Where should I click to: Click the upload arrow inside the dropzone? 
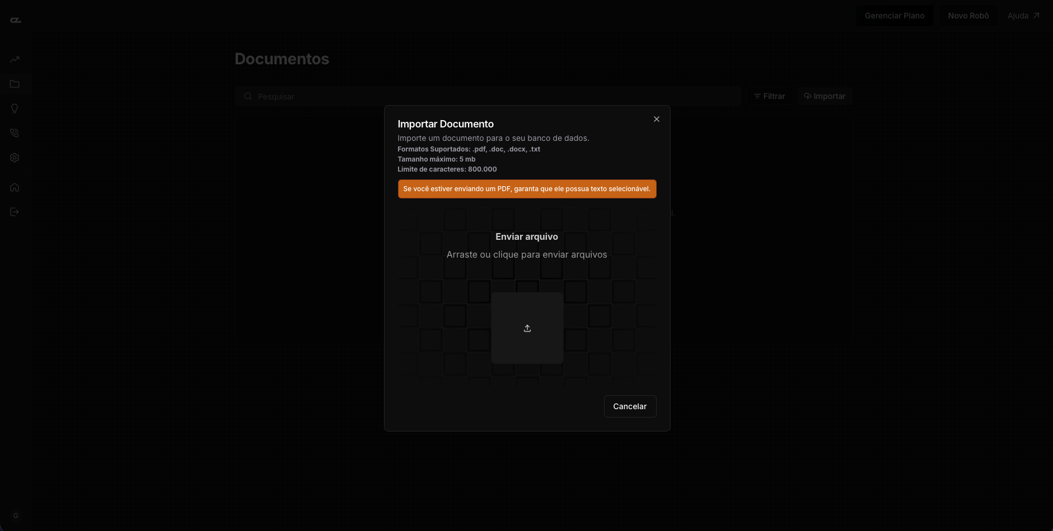[x=527, y=328]
